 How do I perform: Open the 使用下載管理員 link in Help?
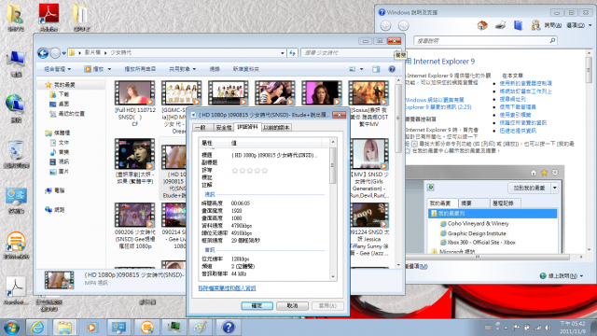pos(518,107)
